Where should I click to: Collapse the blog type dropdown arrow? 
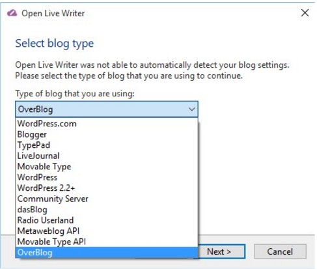coord(191,109)
